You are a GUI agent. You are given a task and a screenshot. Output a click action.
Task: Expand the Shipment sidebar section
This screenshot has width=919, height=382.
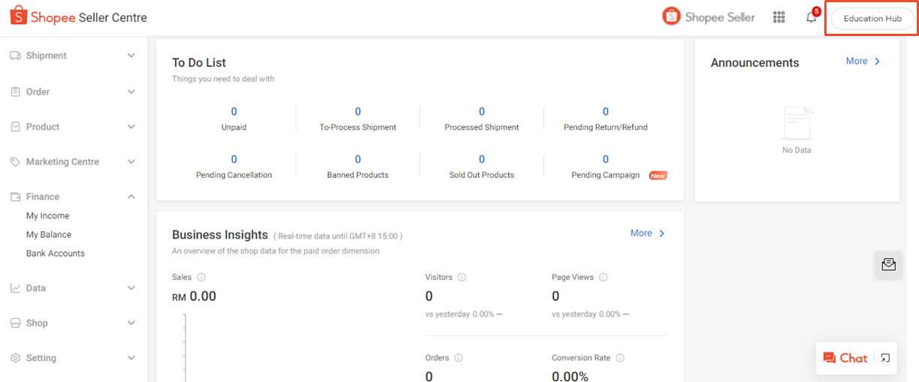click(72, 56)
